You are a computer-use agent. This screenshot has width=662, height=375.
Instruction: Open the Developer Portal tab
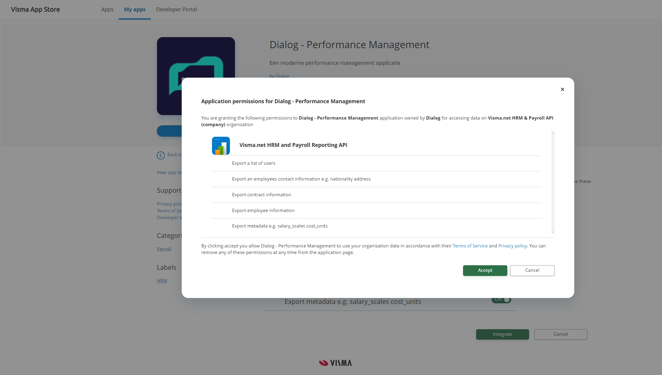pos(176,10)
